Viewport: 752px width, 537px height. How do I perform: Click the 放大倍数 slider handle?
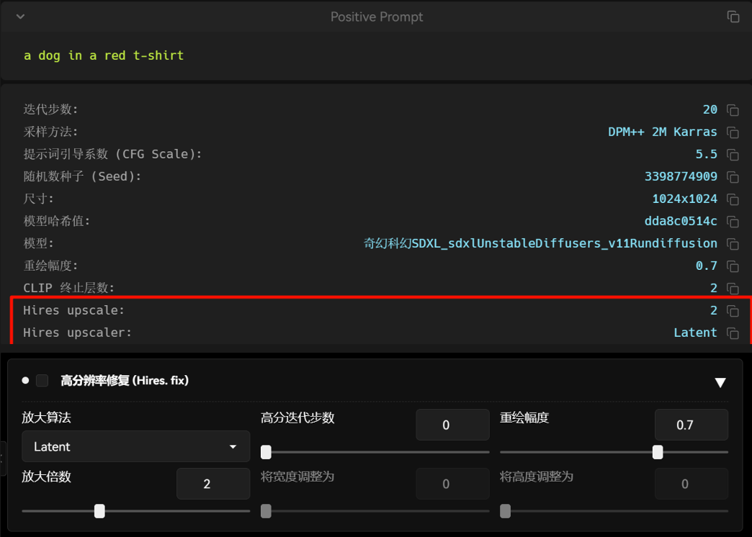(x=99, y=511)
